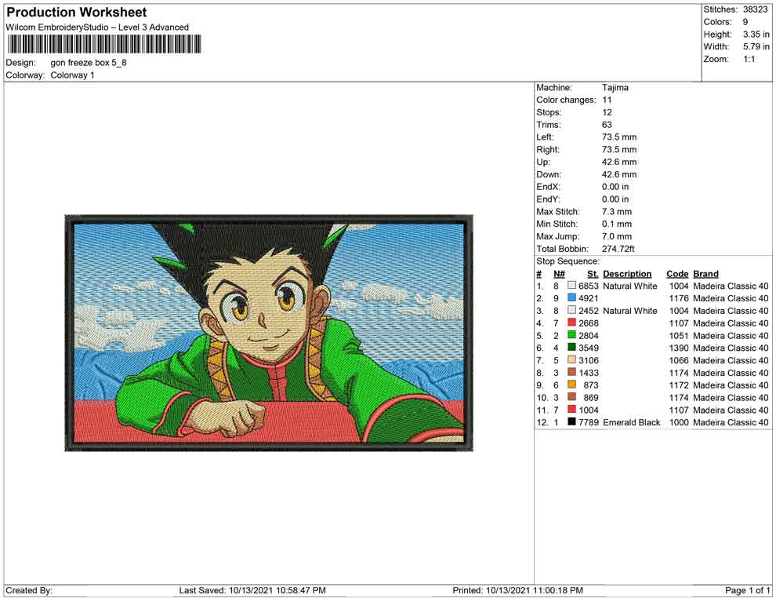Click the Color changes value 11
This screenshot has width=776, height=598.
click(x=607, y=100)
